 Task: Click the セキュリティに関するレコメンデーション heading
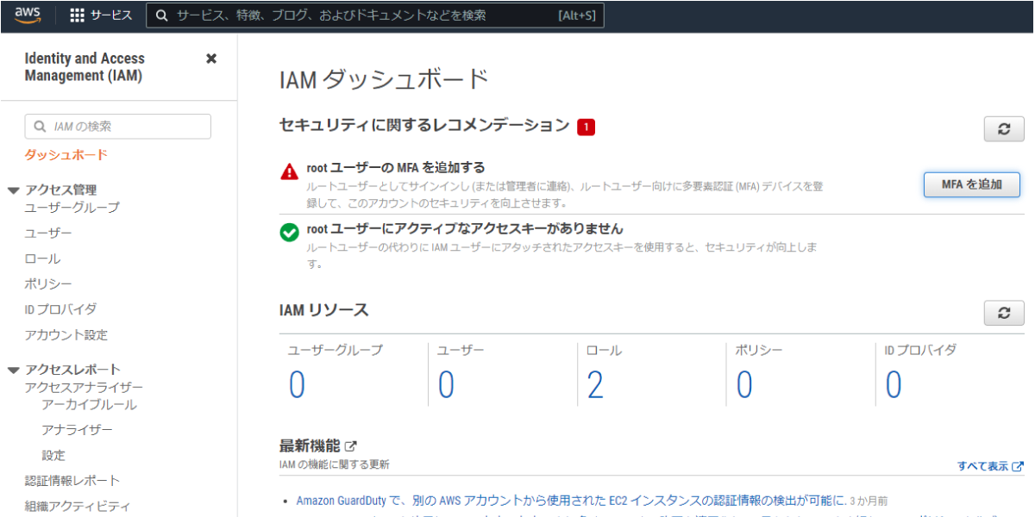[425, 125]
